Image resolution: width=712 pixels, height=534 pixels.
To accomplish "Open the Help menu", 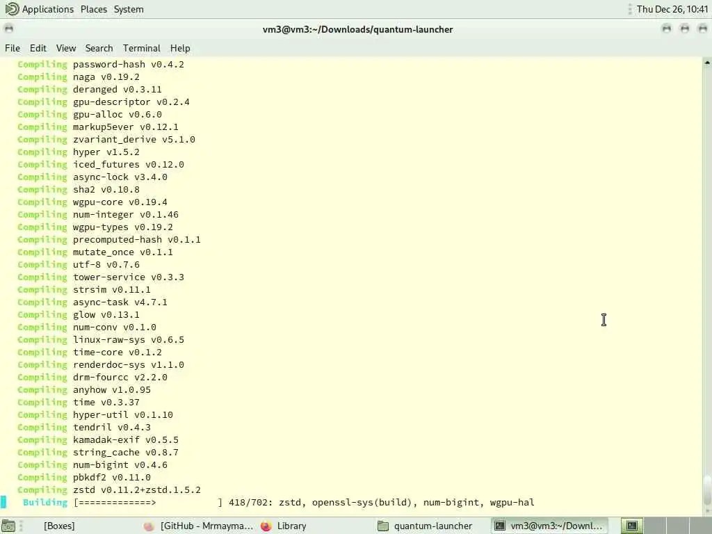I will click(180, 48).
